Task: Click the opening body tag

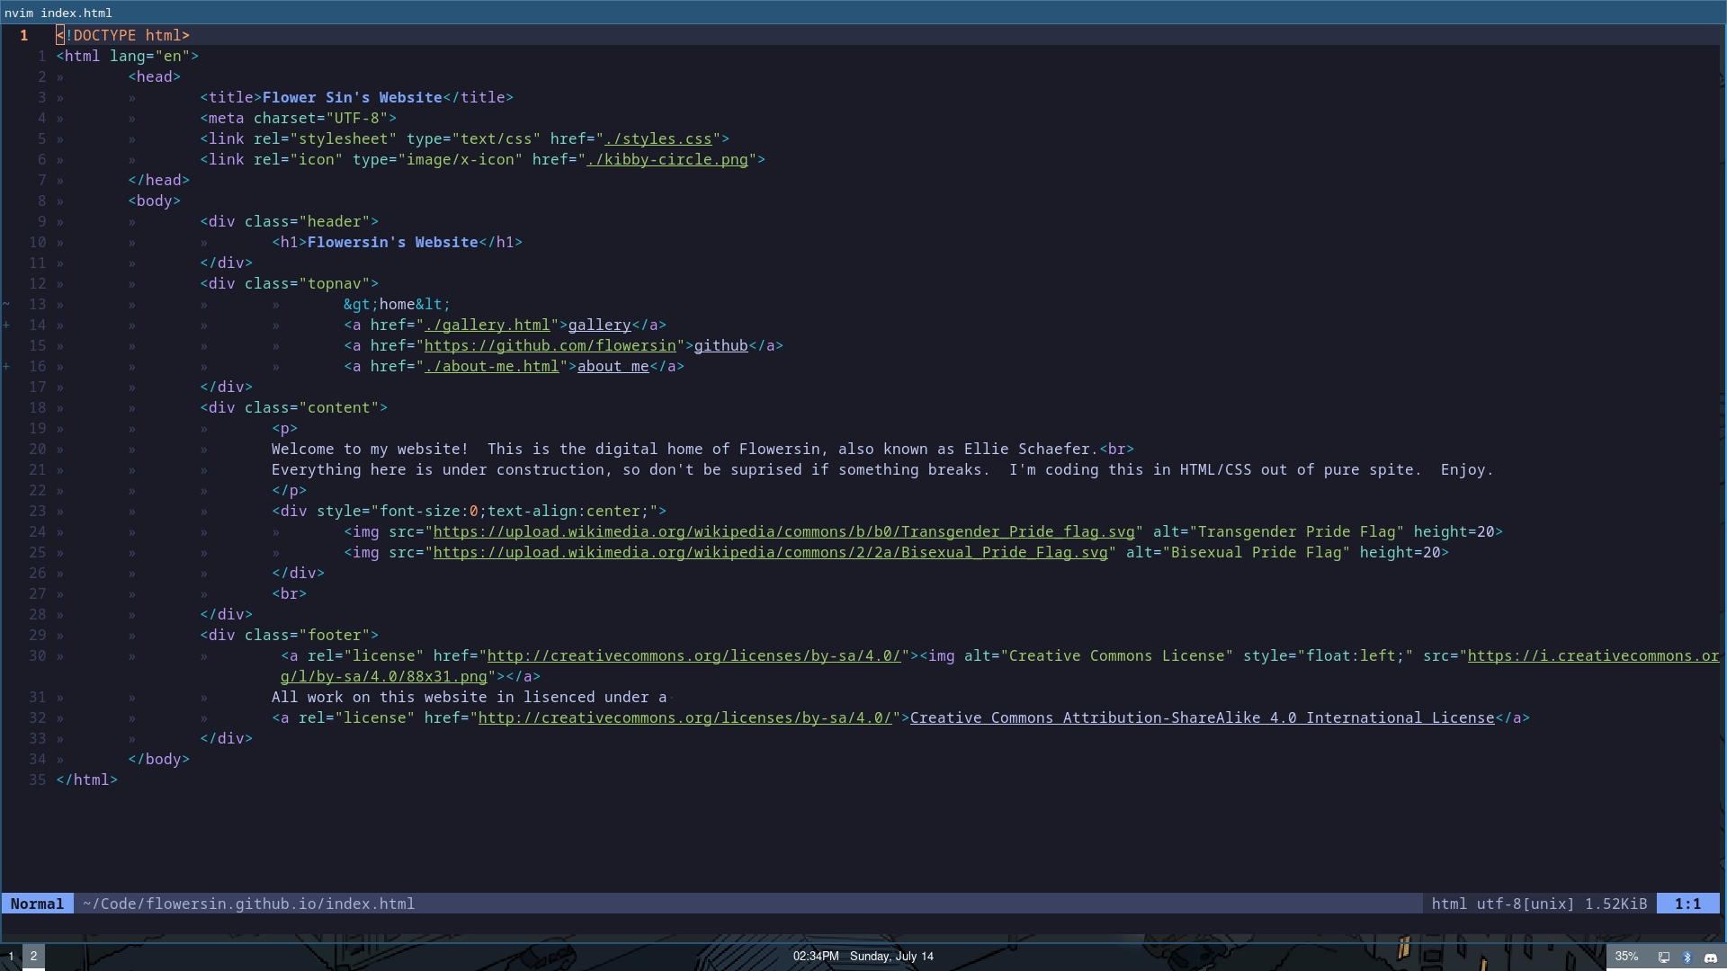Action: coord(154,200)
